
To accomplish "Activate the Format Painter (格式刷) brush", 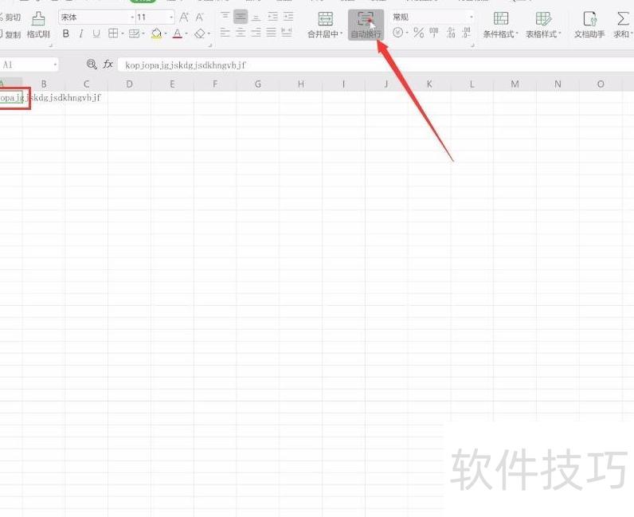I will pos(38,25).
